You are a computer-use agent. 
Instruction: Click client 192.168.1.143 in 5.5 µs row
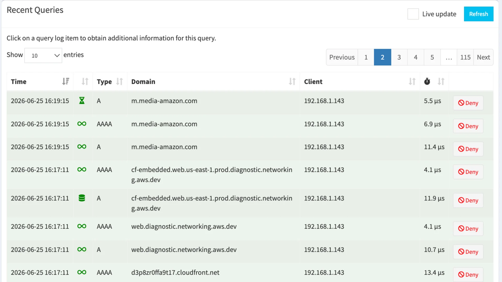click(324, 101)
